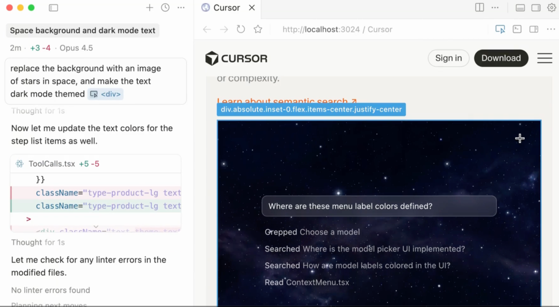Open the Cursor site hamburger menu
The width and height of the screenshot is (559, 307).
tap(545, 58)
